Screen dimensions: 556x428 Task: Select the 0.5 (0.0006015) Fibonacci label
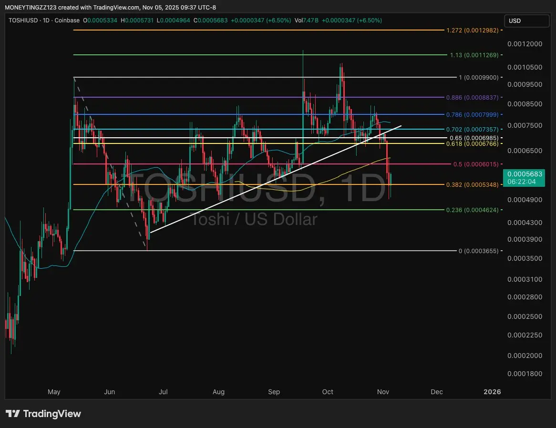[x=476, y=164]
